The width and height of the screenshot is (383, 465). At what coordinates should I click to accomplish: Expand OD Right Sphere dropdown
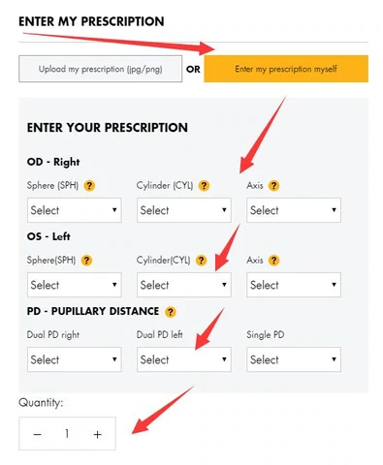[75, 210]
